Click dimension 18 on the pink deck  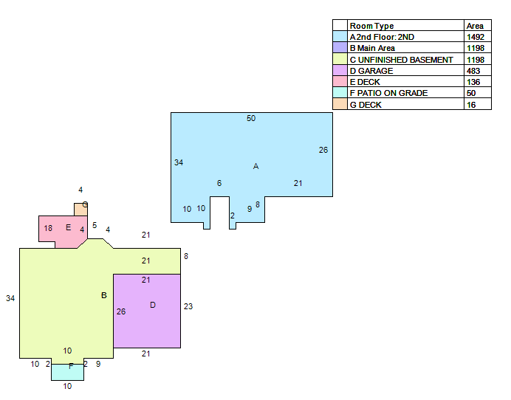(x=48, y=228)
